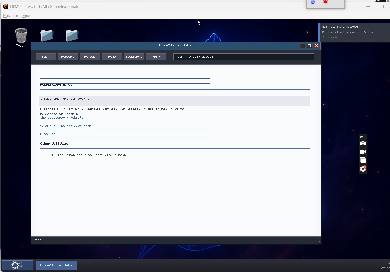Click the guideXOS Navigator title bar text
The height and width of the screenshot is (272, 390).
point(175,45)
